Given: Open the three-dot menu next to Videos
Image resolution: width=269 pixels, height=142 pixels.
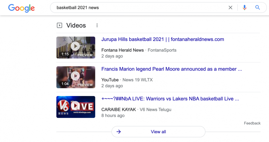Looking at the screenshot, I should 97,25.
